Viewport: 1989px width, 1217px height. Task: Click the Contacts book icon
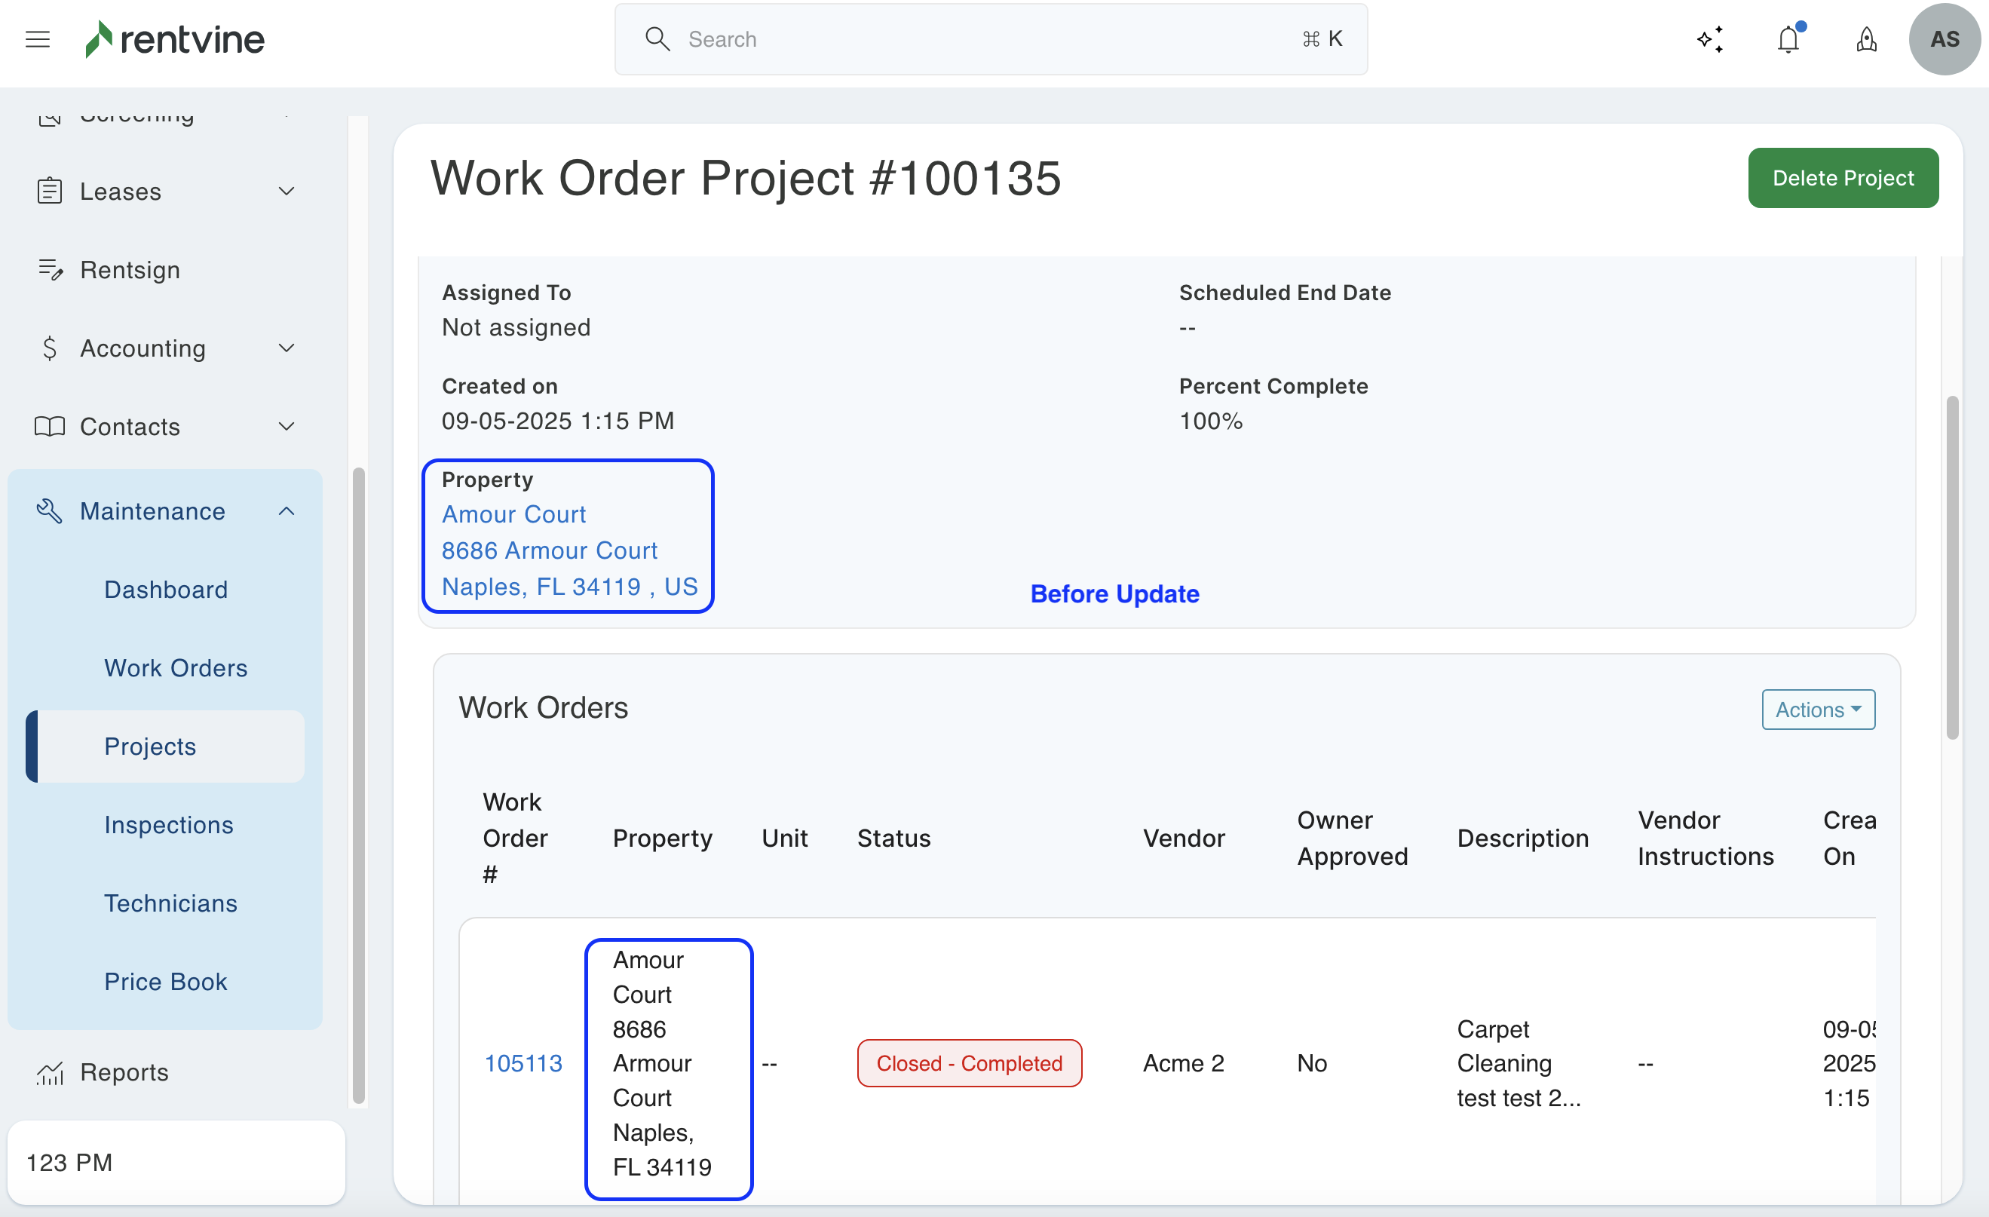point(50,426)
